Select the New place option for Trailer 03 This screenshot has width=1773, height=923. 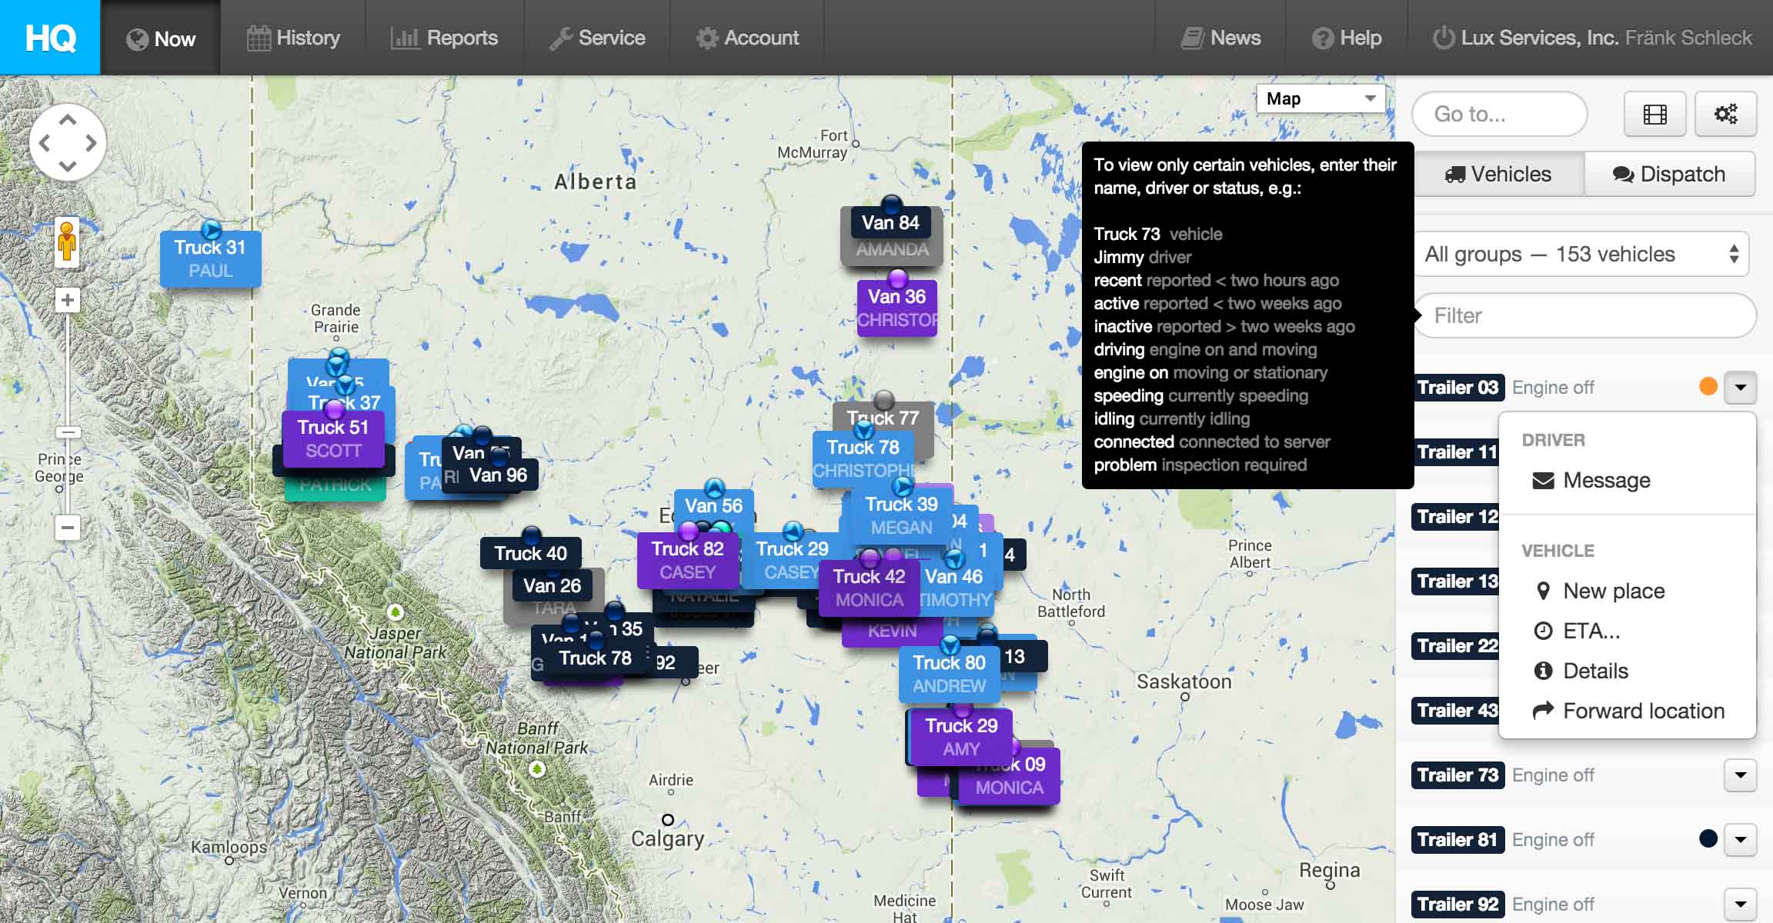tap(1612, 591)
